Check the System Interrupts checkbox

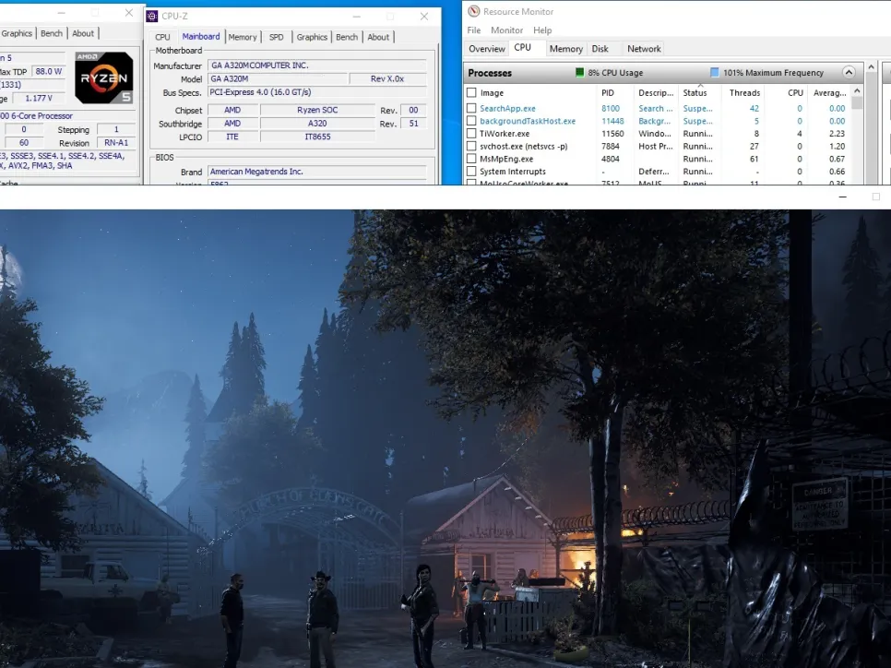[471, 171]
